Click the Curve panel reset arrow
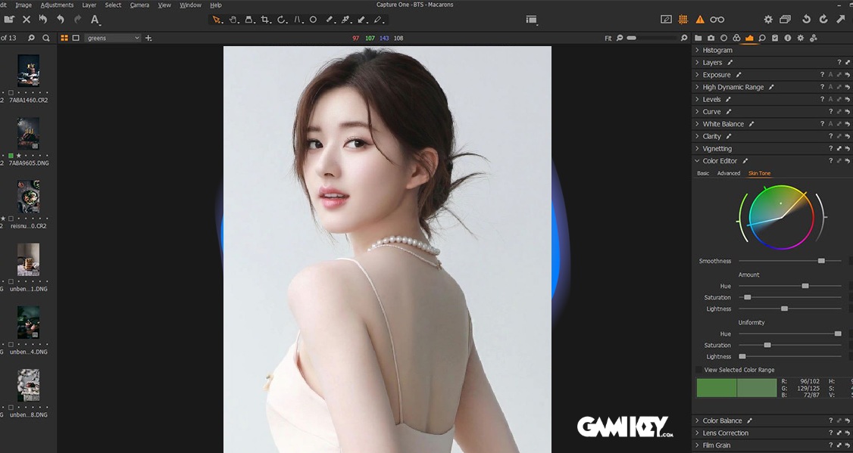 click(848, 111)
